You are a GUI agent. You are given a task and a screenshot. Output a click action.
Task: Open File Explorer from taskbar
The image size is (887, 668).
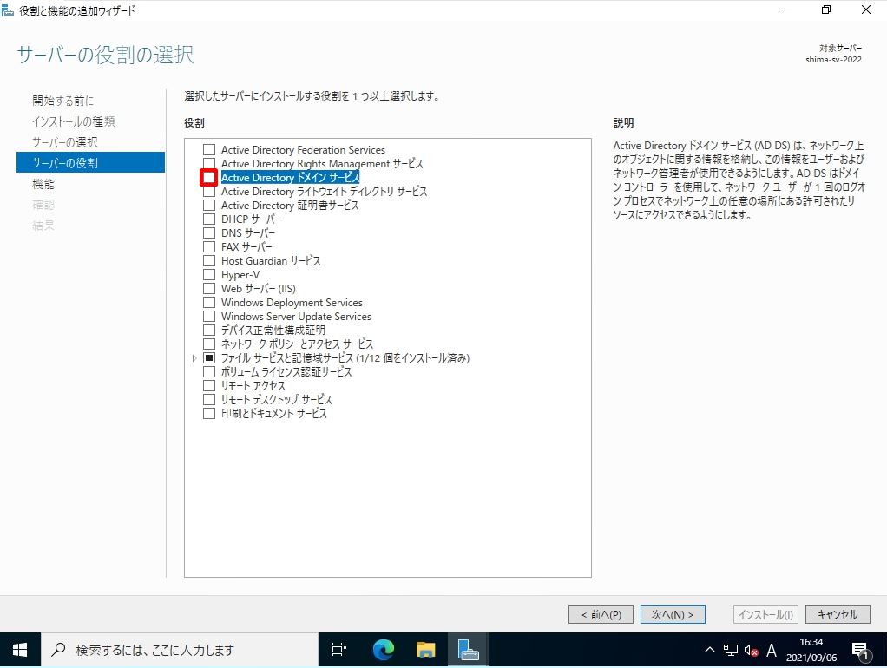[x=425, y=650]
